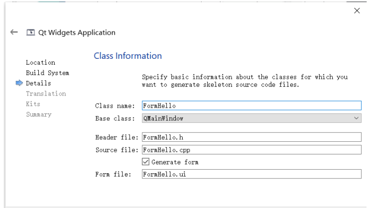Go back using the left arrow
The image size is (379, 208).
[14, 32]
